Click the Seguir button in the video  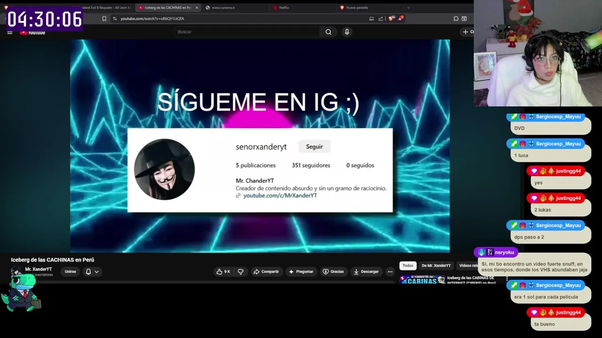coord(314,147)
